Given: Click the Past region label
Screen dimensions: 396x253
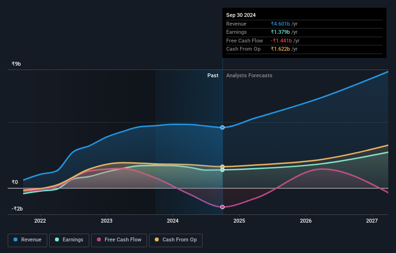Looking at the screenshot, I should [x=213, y=75].
